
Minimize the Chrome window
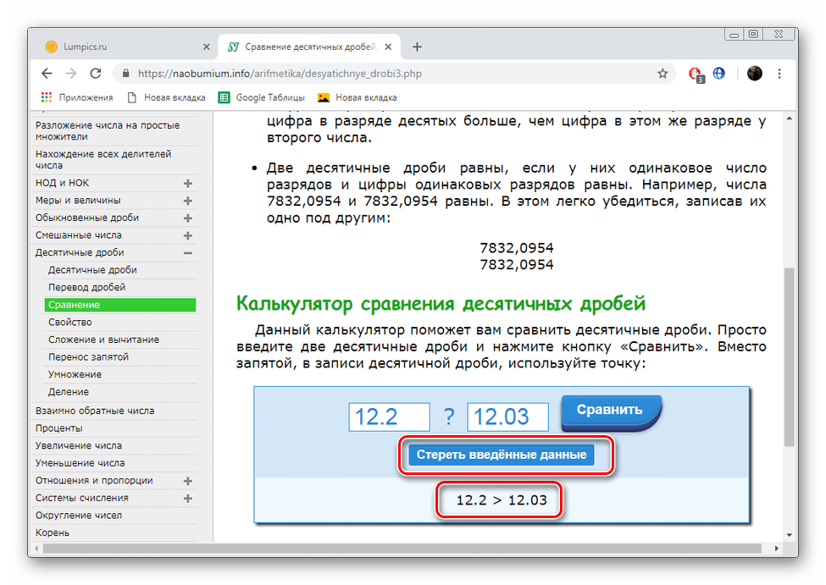734,34
